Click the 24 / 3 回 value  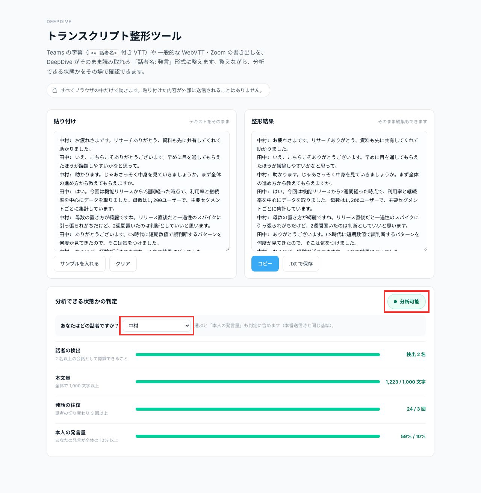pyautogui.click(x=416, y=409)
